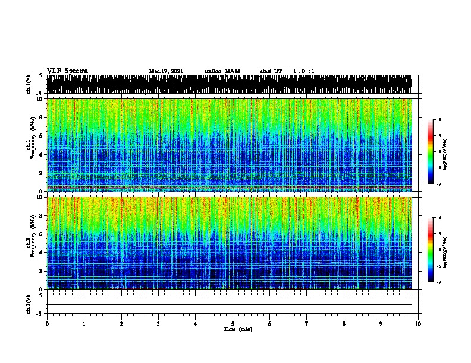Click the ch.1 waveform strip plot
The height and width of the screenshot is (363, 471).
coord(230,84)
